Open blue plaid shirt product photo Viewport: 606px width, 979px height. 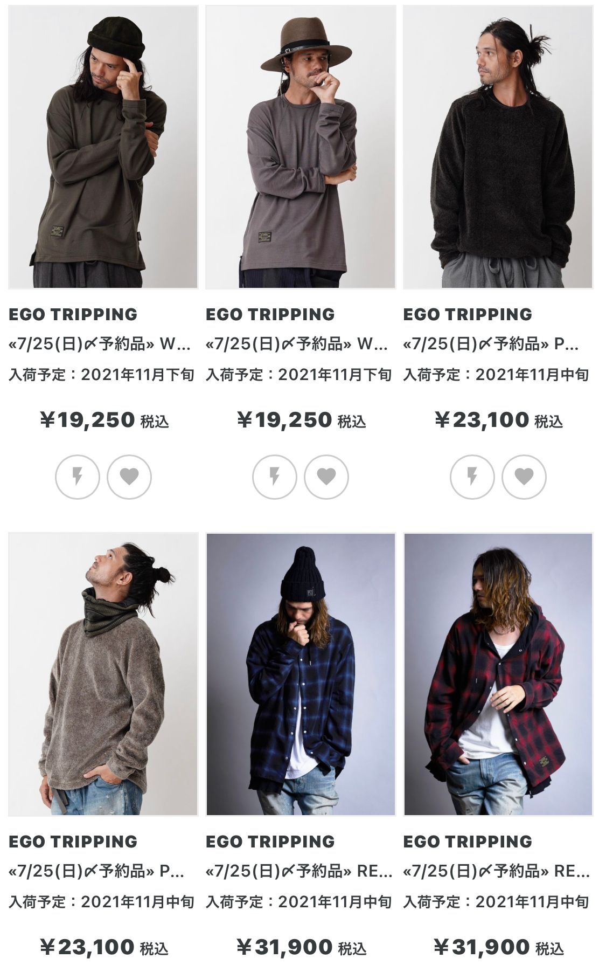[301, 674]
